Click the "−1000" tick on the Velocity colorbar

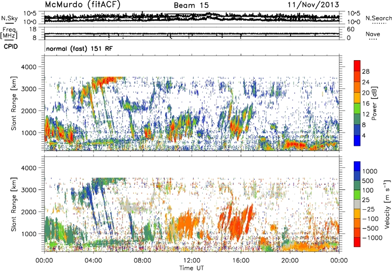click(x=372, y=238)
